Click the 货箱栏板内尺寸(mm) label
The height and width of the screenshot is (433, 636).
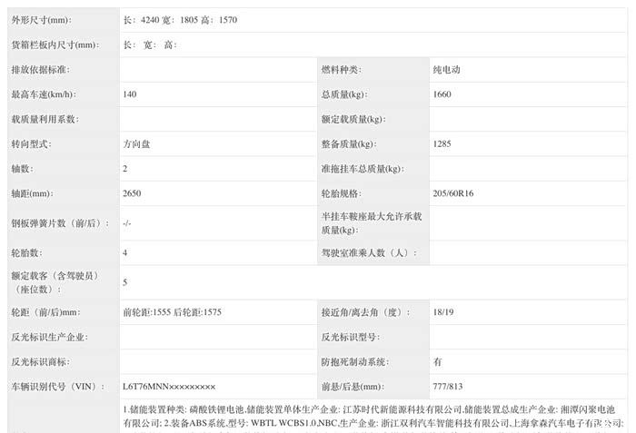click(54, 44)
